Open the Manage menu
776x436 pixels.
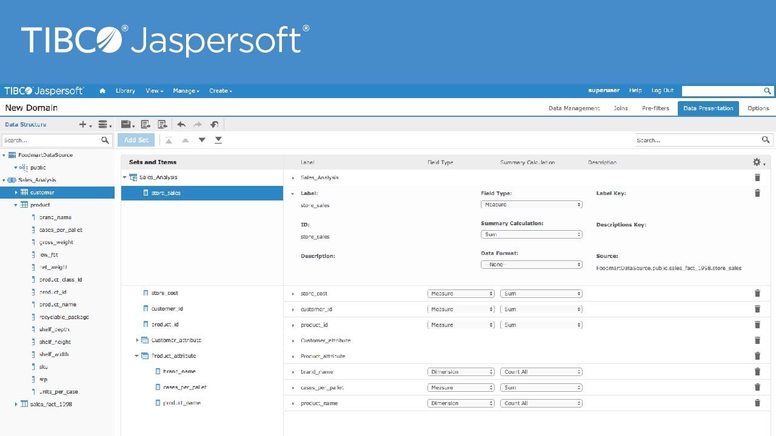186,91
